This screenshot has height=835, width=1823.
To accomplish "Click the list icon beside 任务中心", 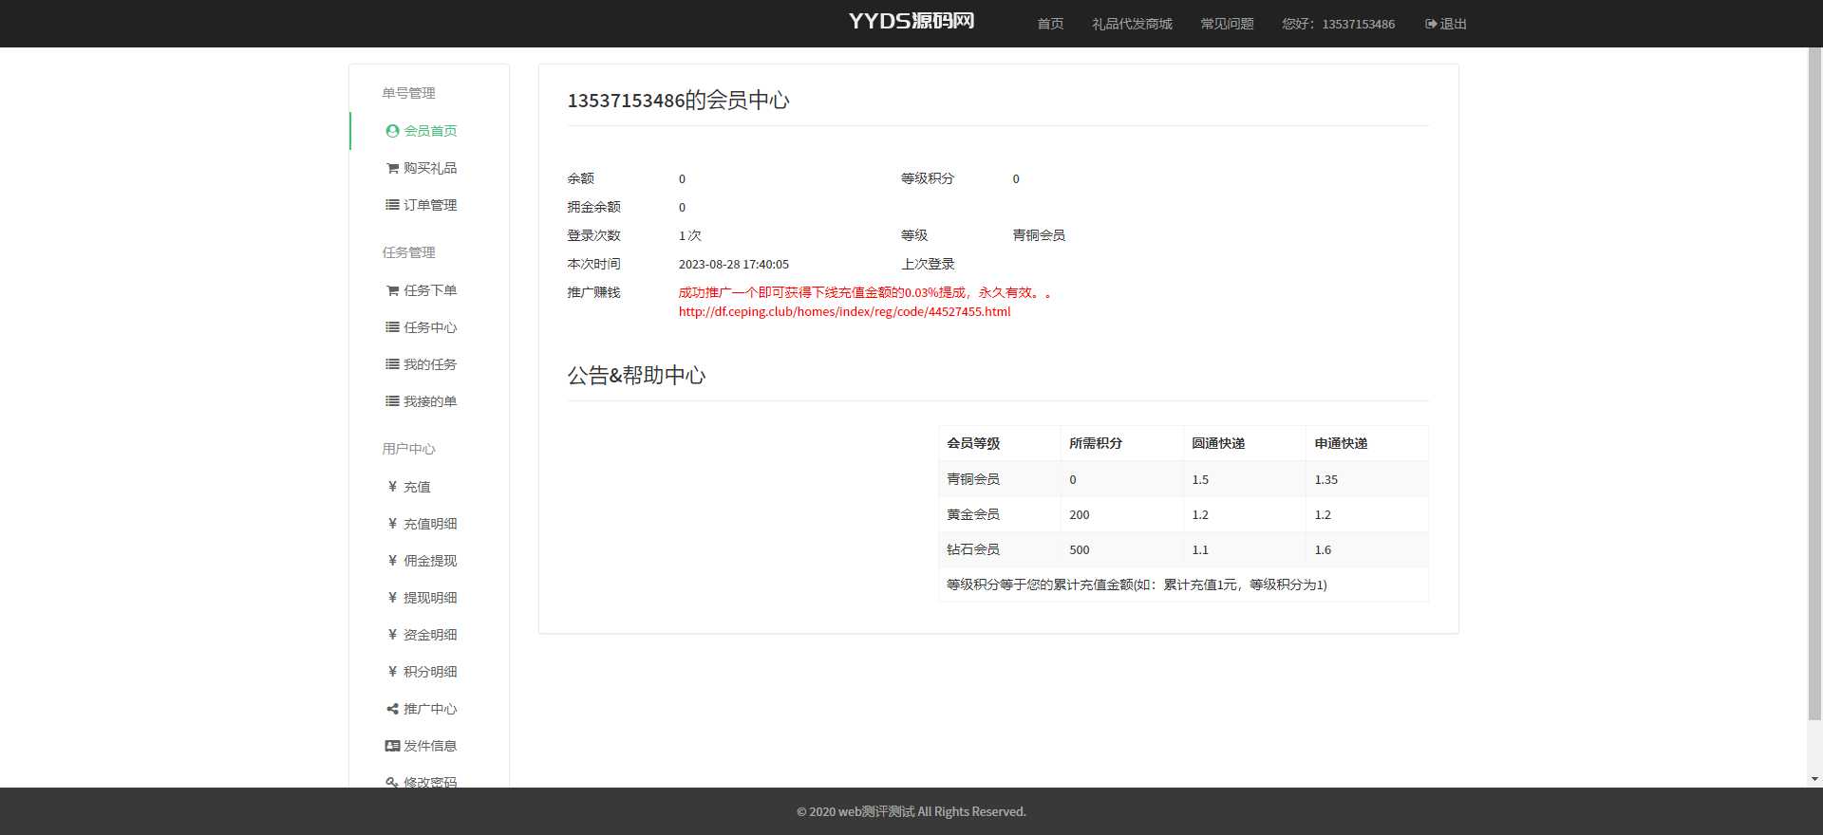I will 392,327.
